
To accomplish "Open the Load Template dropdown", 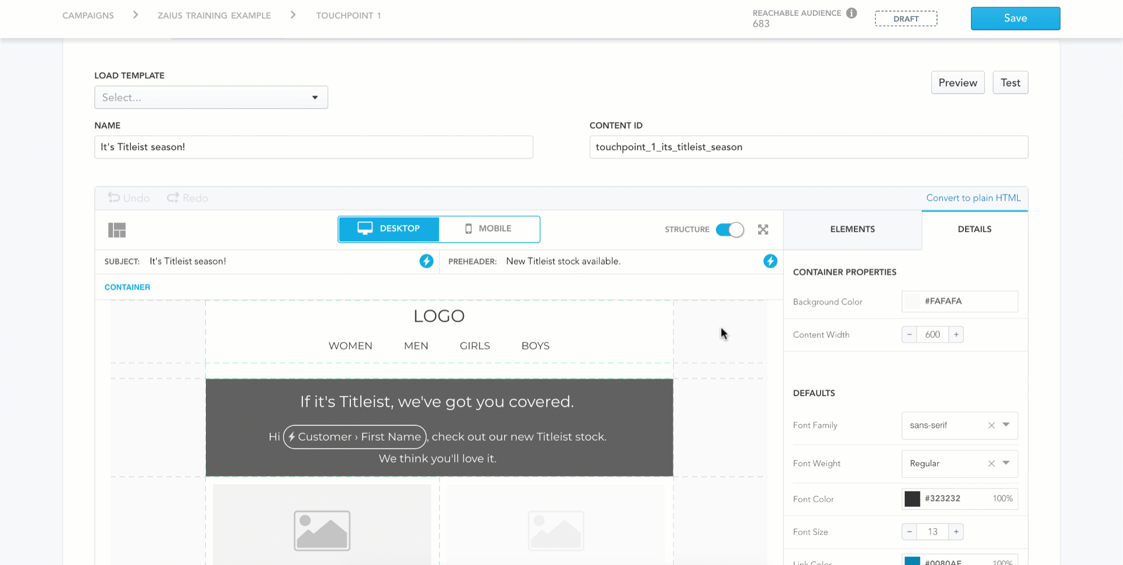I will tap(211, 98).
